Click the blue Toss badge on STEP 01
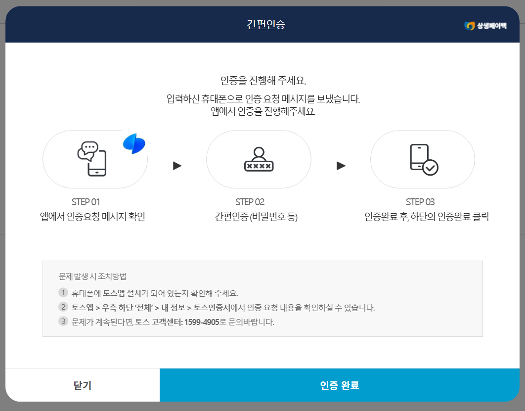The height and width of the screenshot is (411, 525). click(134, 144)
